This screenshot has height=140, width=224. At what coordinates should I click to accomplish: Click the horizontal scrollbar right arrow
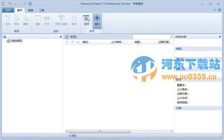click(x=172, y=131)
